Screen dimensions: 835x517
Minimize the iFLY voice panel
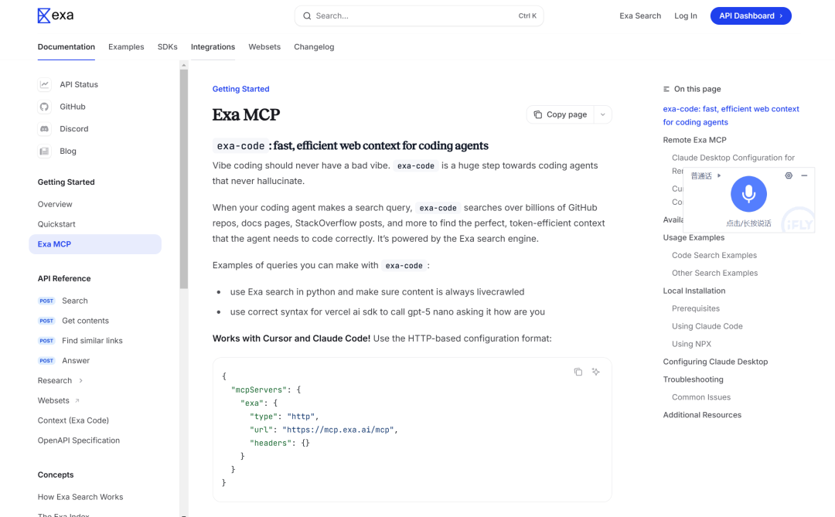click(x=804, y=175)
